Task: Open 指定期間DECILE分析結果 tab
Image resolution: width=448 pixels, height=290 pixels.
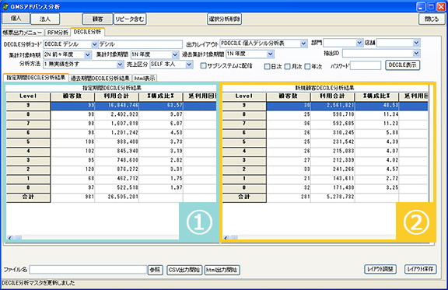Action: pos(36,78)
